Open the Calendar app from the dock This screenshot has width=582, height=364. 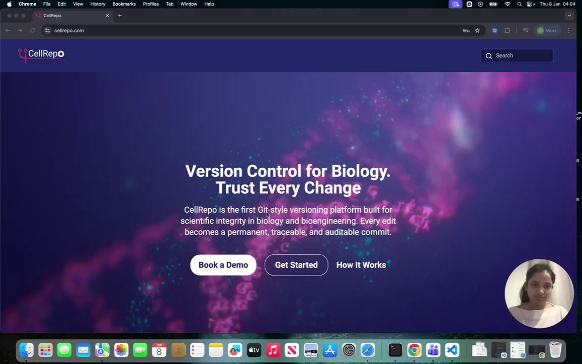159,350
